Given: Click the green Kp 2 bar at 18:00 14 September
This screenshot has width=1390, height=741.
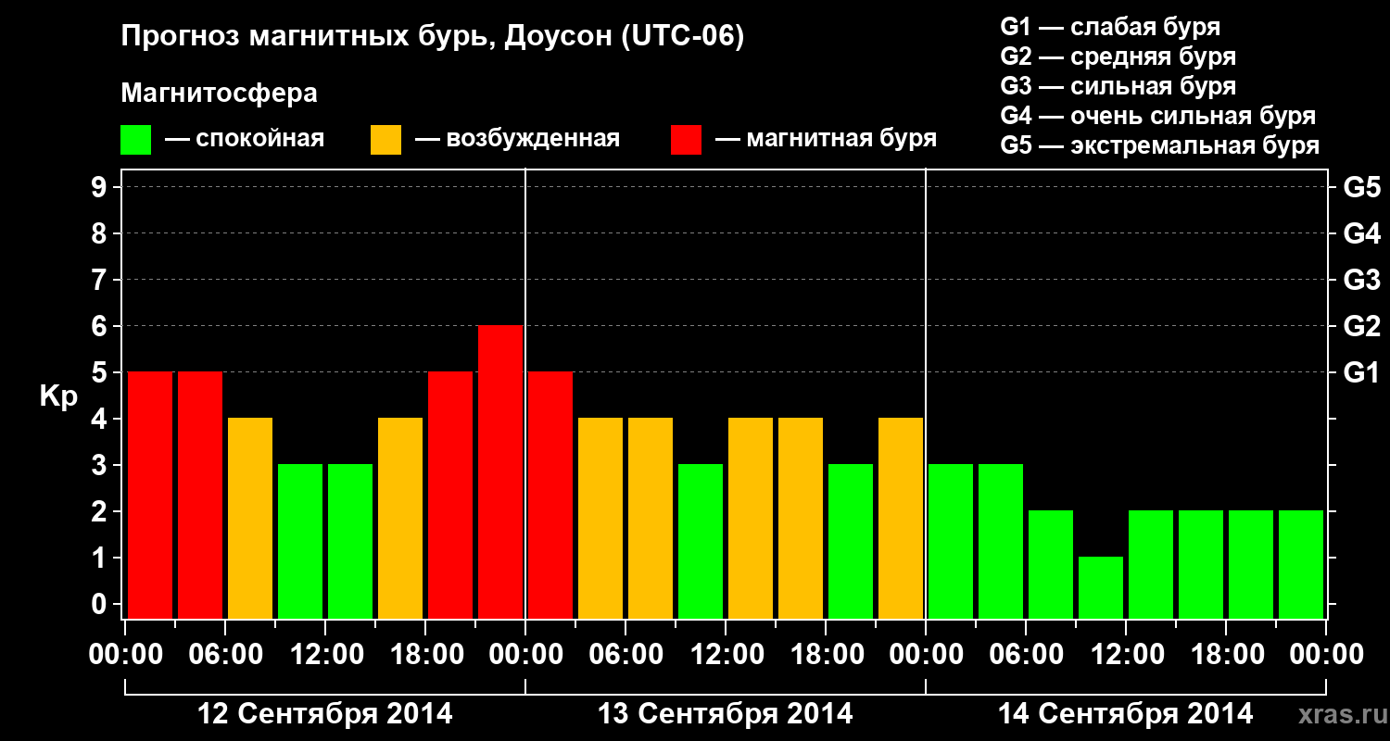Looking at the screenshot, I should tap(1251, 564).
